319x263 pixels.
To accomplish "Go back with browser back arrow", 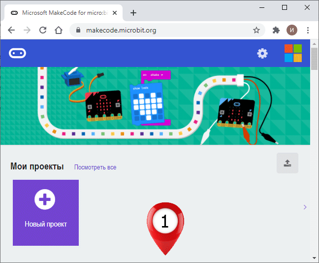I will pos(11,30).
